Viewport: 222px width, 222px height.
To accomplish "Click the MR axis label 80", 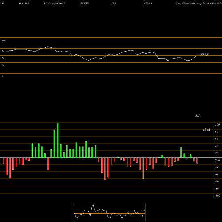I will (217, 132).
